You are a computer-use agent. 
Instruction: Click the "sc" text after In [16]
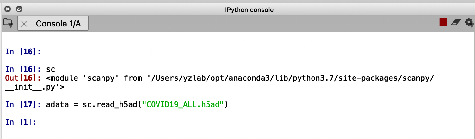(x=51, y=69)
